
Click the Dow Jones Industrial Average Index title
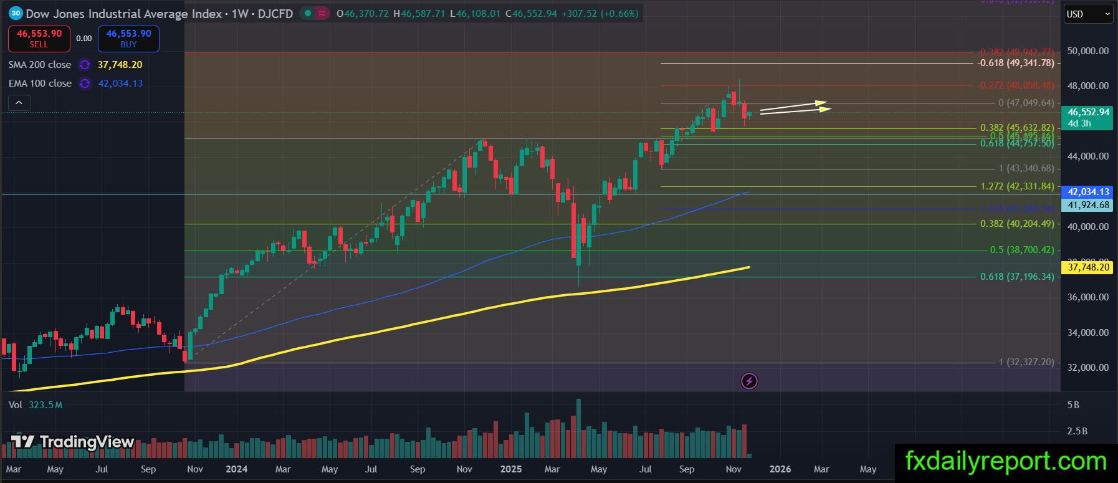(x=124, y=13)
